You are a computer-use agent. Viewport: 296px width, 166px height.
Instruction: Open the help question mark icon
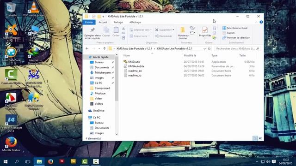(261, 22)
